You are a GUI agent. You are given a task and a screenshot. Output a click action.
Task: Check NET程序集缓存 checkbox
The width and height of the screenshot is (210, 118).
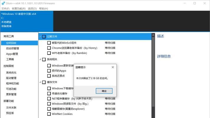[49, 99]
